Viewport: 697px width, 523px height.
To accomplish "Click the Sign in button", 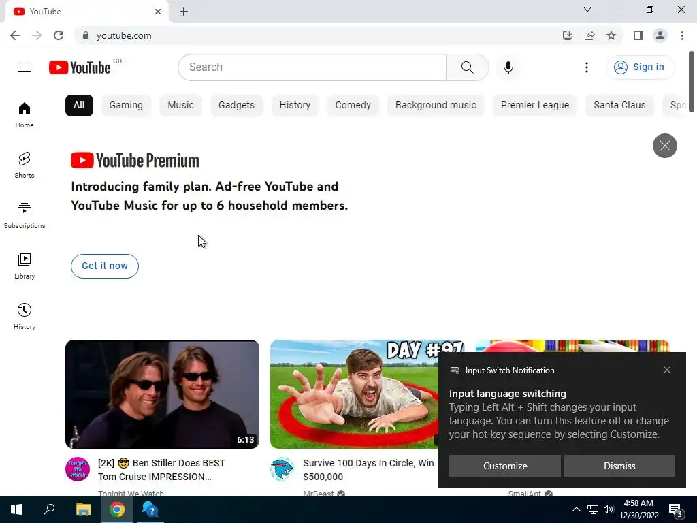I will tap(640, 67).
